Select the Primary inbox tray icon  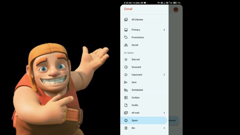(x=126, y=30)
